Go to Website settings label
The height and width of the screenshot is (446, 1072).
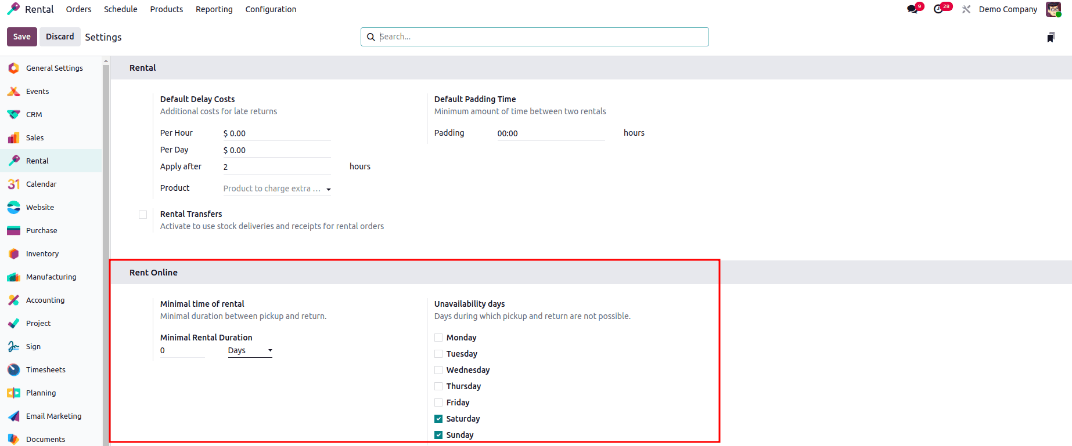click(40, 207)
